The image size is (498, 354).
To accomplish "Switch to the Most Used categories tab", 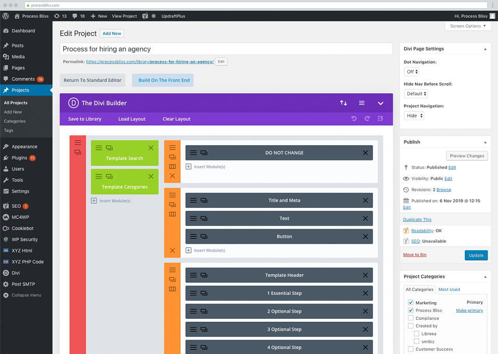I will (449, 289).
